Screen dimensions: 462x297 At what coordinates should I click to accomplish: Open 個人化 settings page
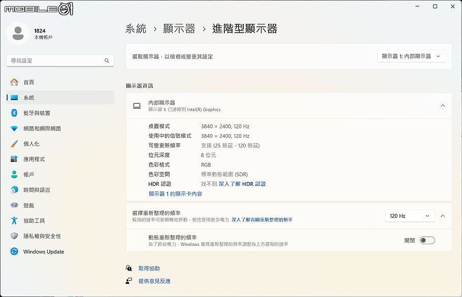pyautogui.click(x=31, y=144)
